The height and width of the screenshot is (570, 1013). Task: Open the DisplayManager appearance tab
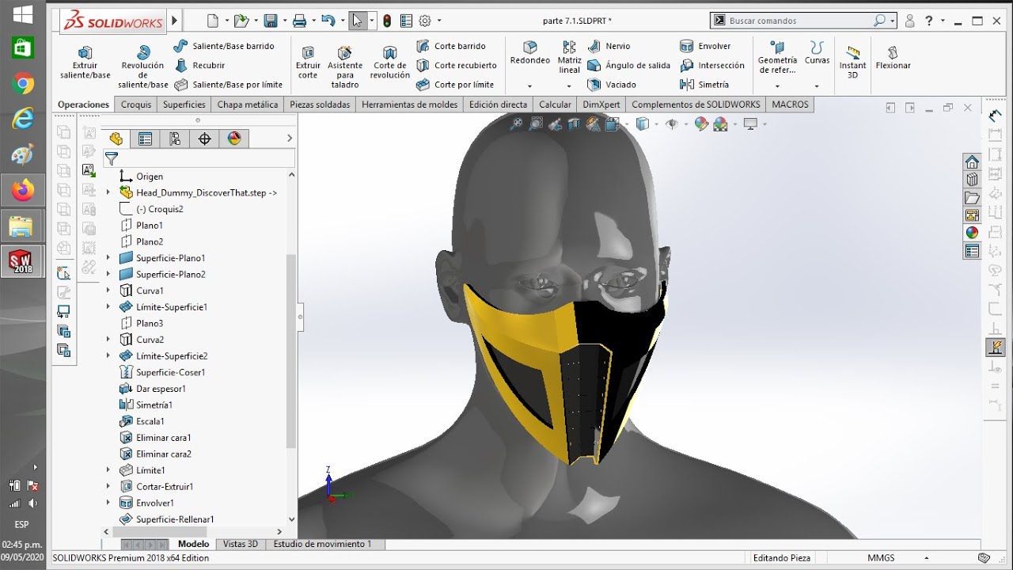pyautogui.click(x=233, y=139)
